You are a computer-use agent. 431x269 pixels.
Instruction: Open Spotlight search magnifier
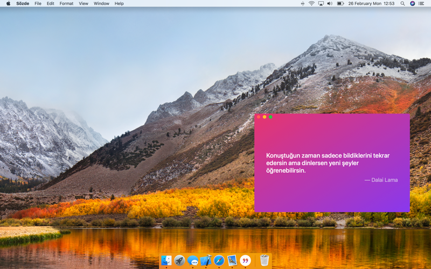pos(402,4)
